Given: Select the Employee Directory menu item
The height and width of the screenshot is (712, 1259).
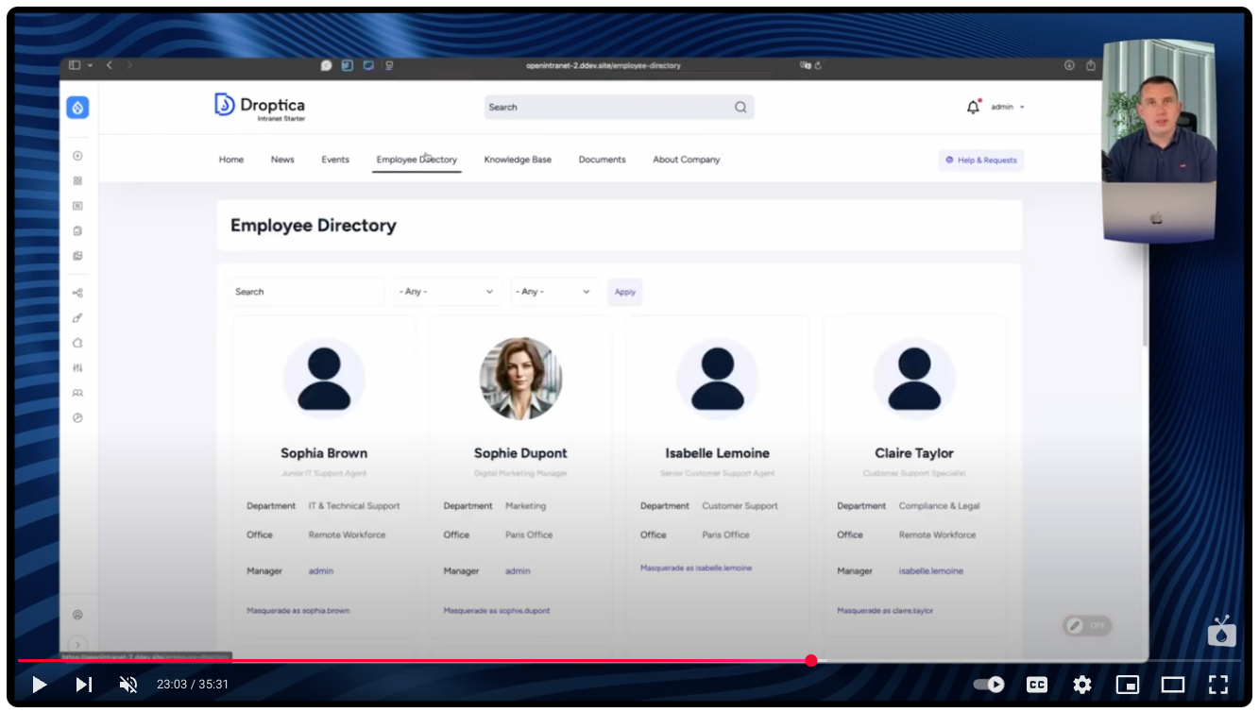Looking at the screenshot, I should (x=417, y=160).
